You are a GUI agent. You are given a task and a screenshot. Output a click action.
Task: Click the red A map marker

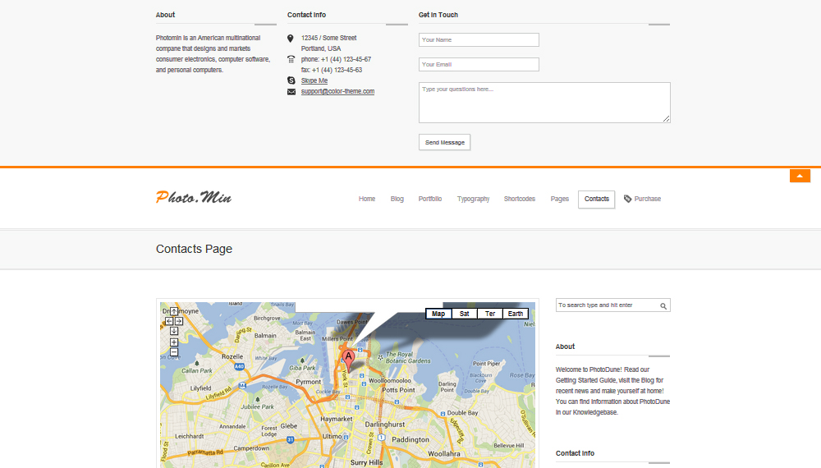pos(348,358)
